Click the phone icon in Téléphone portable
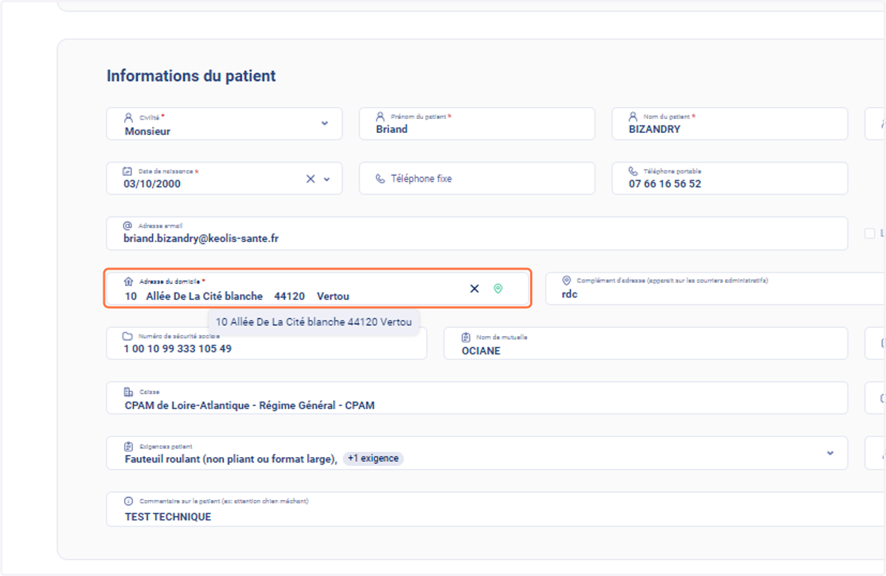This screenshot has height=576, width=886. 633,171
